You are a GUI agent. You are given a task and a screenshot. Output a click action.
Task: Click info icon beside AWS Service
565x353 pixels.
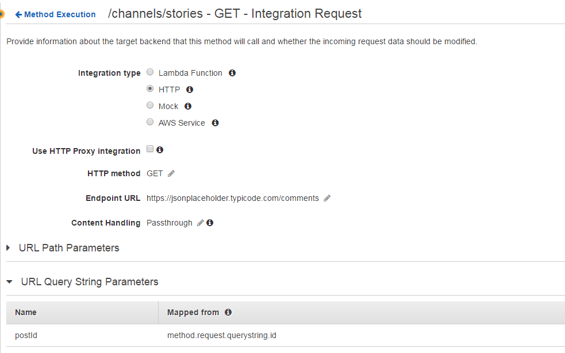pyautogui.click(x=215, y=123)
